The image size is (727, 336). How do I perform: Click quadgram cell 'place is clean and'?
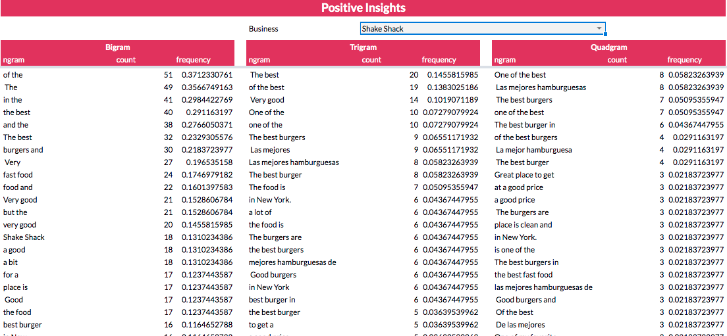[523, 225]
